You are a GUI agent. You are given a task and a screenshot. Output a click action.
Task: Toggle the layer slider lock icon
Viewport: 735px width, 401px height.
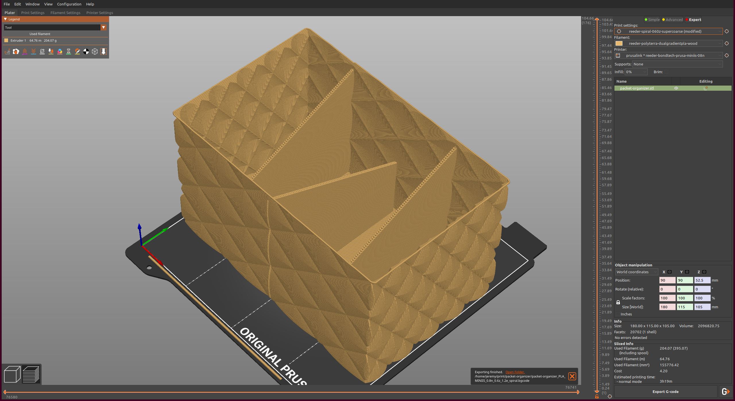pos(597,397)
